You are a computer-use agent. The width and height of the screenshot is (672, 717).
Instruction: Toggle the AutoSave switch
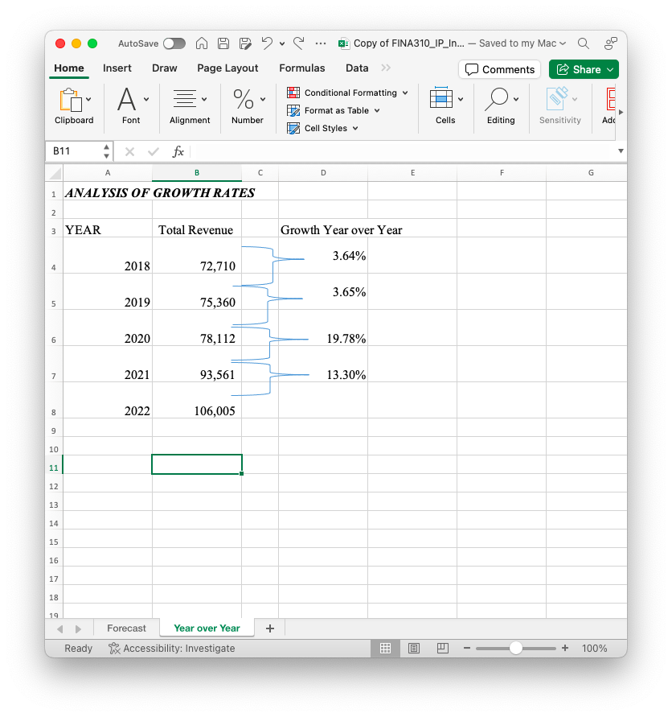[174, 43]
